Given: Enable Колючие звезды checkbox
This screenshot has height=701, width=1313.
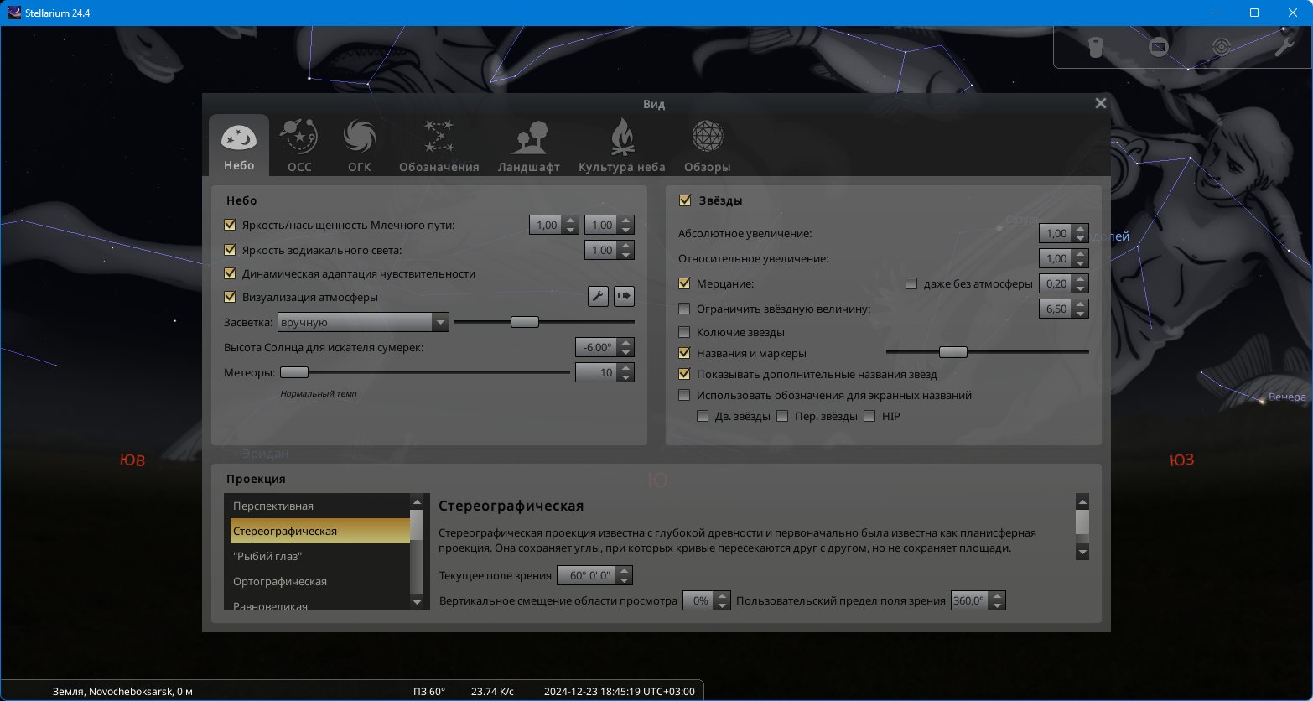Looking at the screenshot, I should pyautogui.click(x=684, y=332).
